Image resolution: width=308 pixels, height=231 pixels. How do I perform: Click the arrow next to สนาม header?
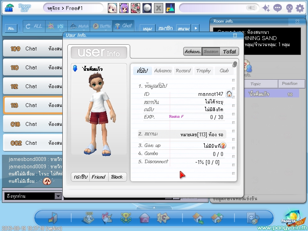[196, 28]
